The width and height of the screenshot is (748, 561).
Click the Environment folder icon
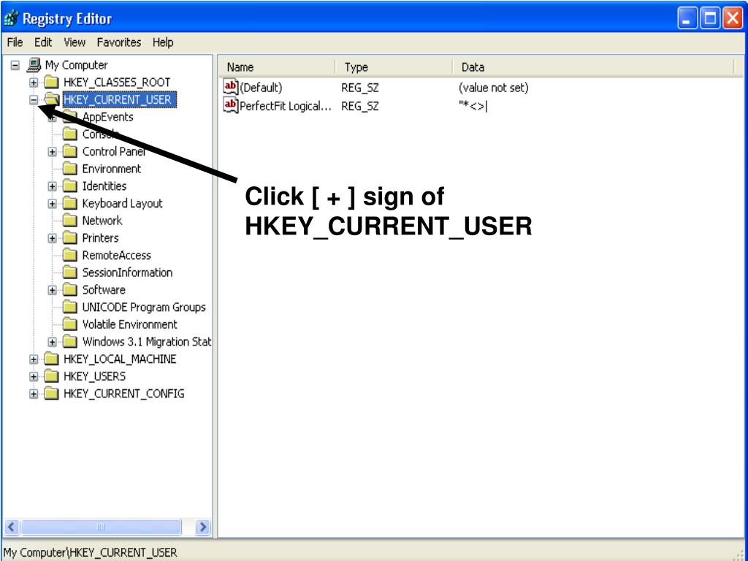tap(70, 169)
